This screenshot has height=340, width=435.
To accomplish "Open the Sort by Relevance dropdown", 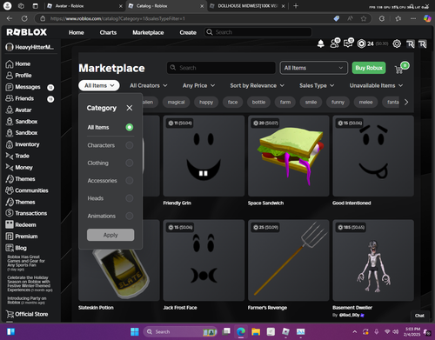I will [257, 85].
